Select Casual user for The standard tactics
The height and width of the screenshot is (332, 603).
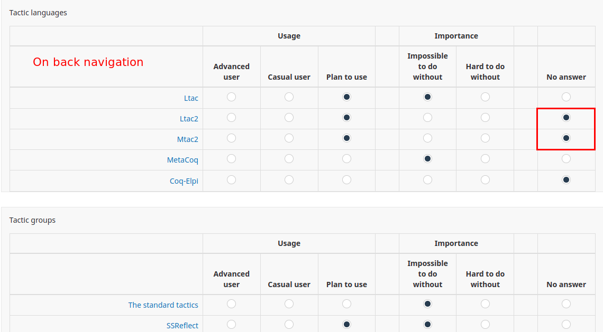[289, 304]
